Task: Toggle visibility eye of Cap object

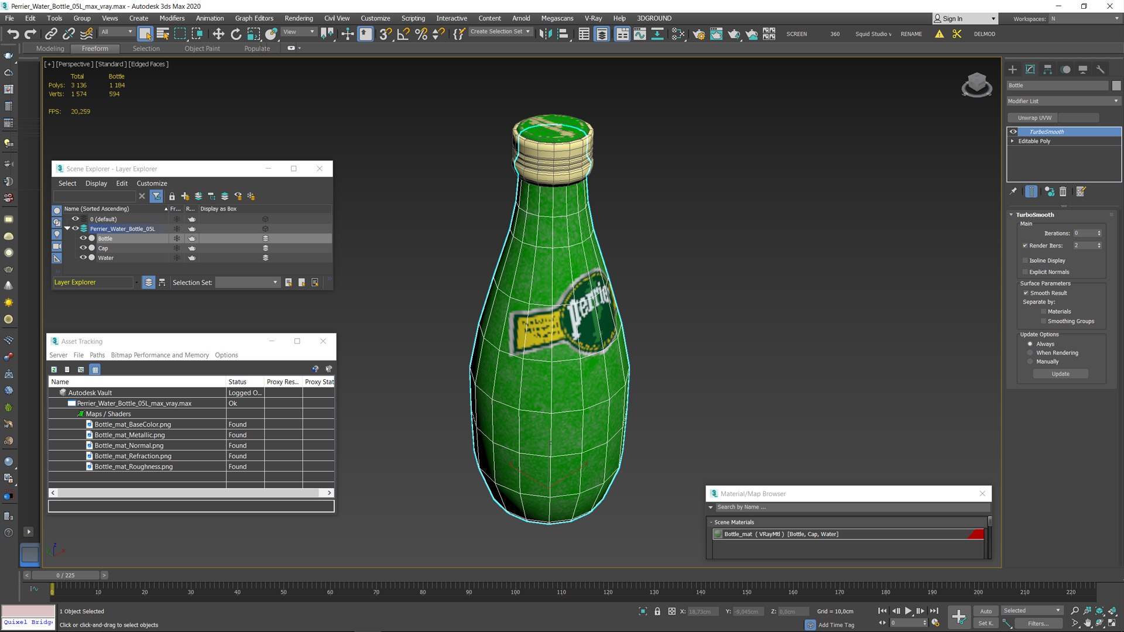Action: tap(83, 248)
